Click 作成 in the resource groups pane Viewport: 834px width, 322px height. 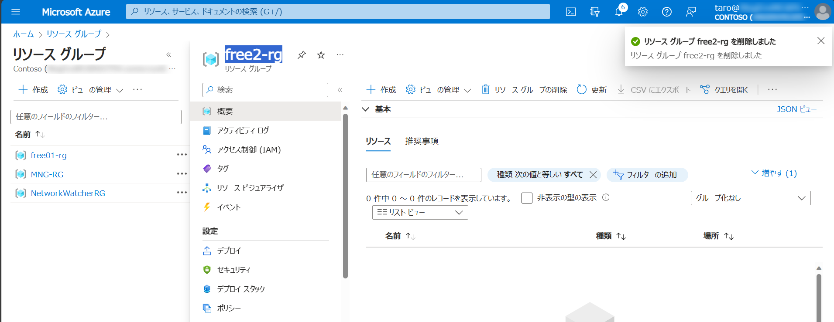tap(33, 90)
